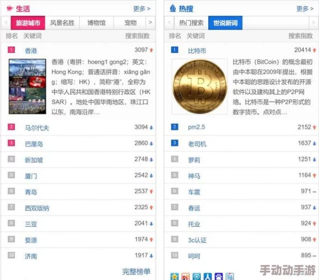The height and width of the screenshot is (280, 319).
Task: Open the 托业 keyword
Action: point(194,224)
